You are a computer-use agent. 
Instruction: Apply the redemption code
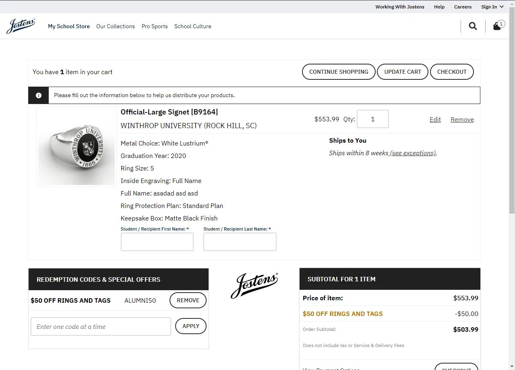tap(191, 326)
